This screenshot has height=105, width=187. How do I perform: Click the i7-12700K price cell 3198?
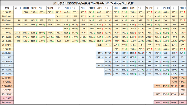[x=158, y=94]
